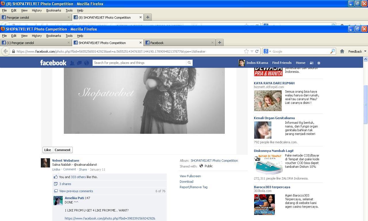Open the SHOPATVELVET Photo Competition album link
The width and height of the screenshot is (368, 221).
coord(214,161)
